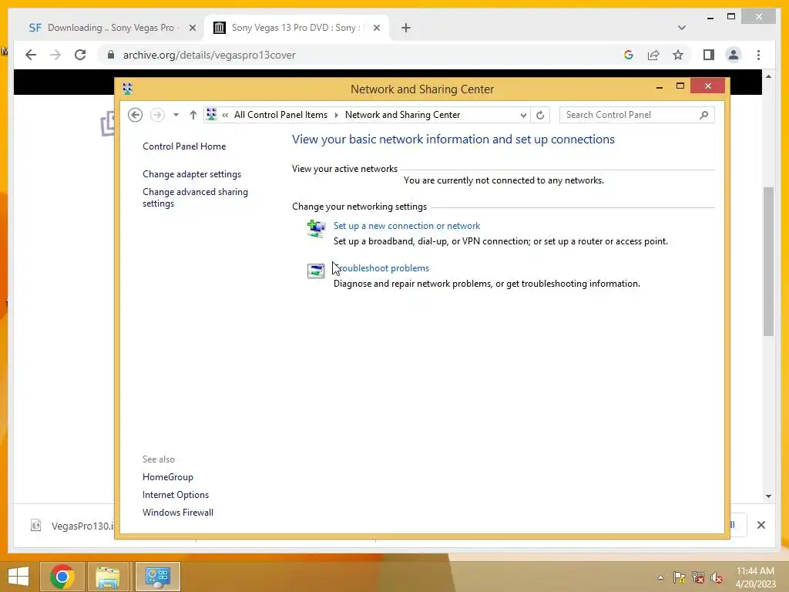Screen dimensions: 789x592
Task: Go up one level in Control Panel
Action: 193,115
